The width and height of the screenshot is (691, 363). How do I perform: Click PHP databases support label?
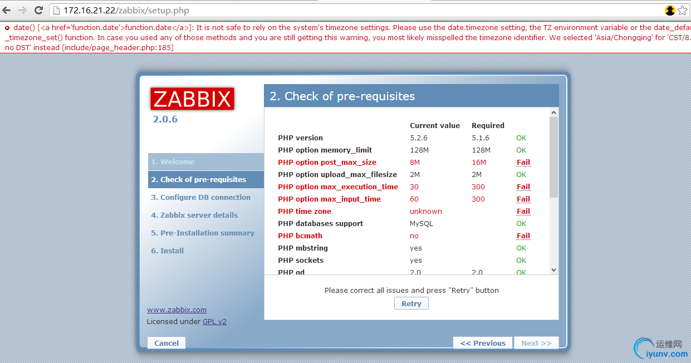tap(320, 224)
